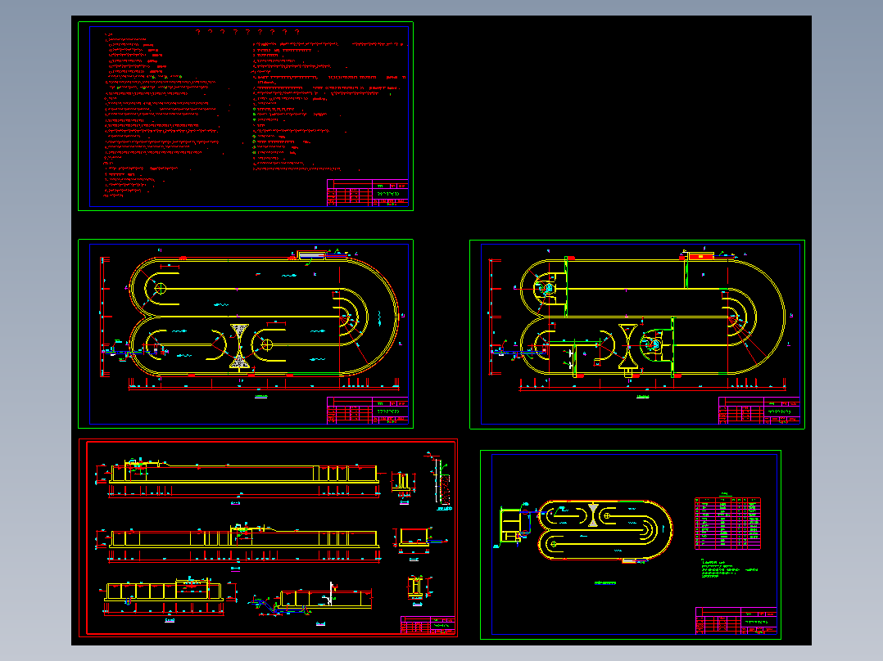Click the hourglass-shaped structure in the middle-left plan
Image resolution: width=883 pixels, height=661 pixels.
coord(239,346)
